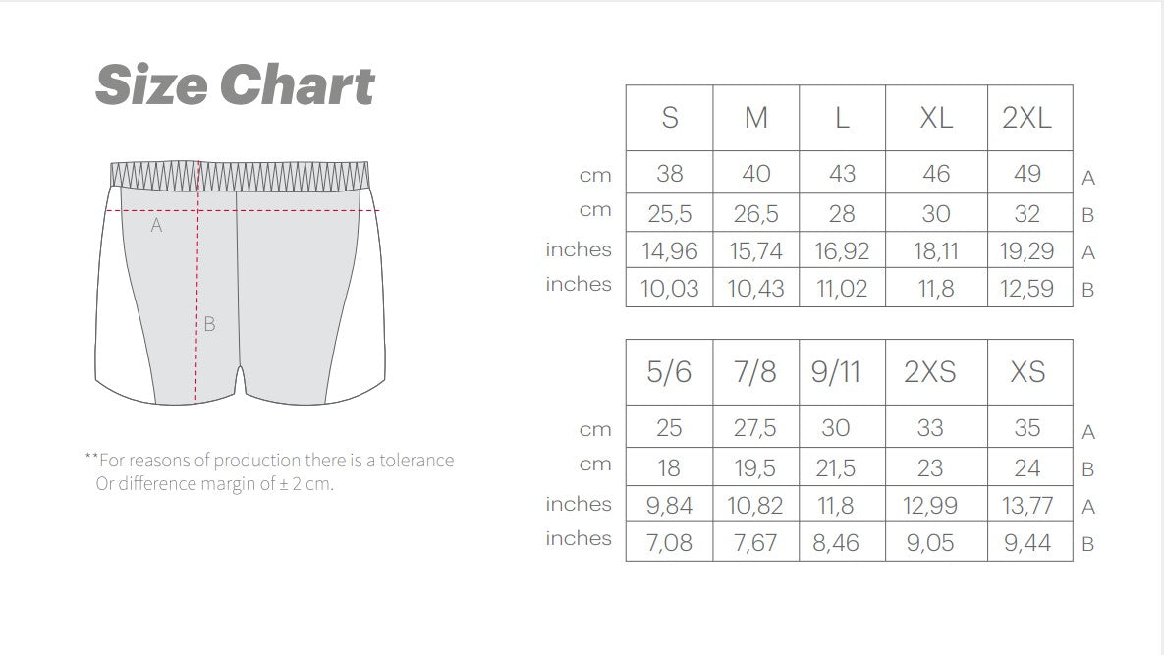Click the Size Chart heading

235,84
